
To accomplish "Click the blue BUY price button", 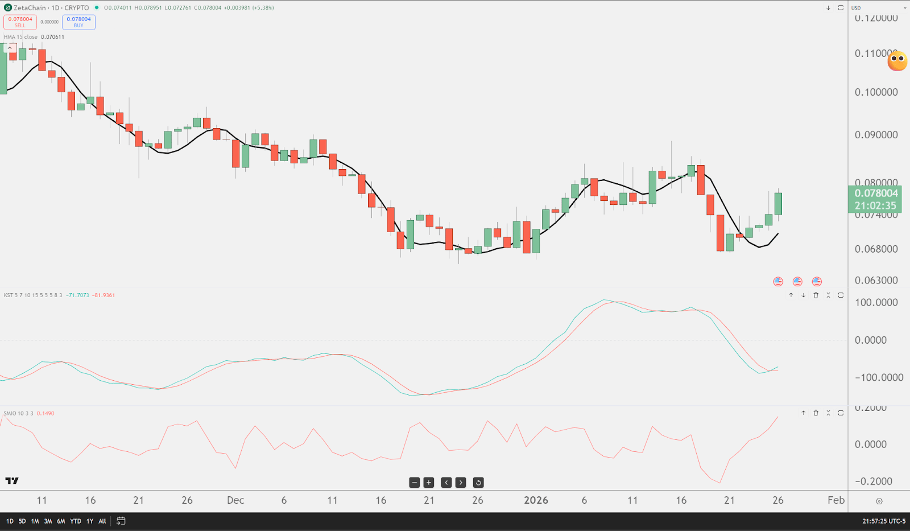I will pyautogui.click(x=79, y=22).
